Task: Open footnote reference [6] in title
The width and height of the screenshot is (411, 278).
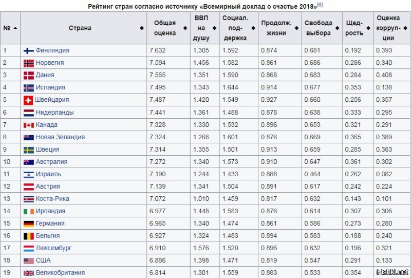Action: click(320, 5)
